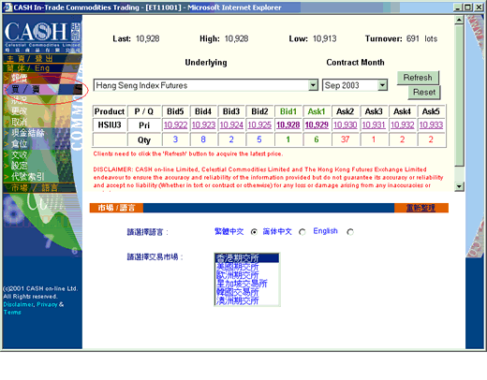Viewport: 487px width, 380px height.
Task: Click the Bid1 price 10,928
Action: tap(288, 125)
